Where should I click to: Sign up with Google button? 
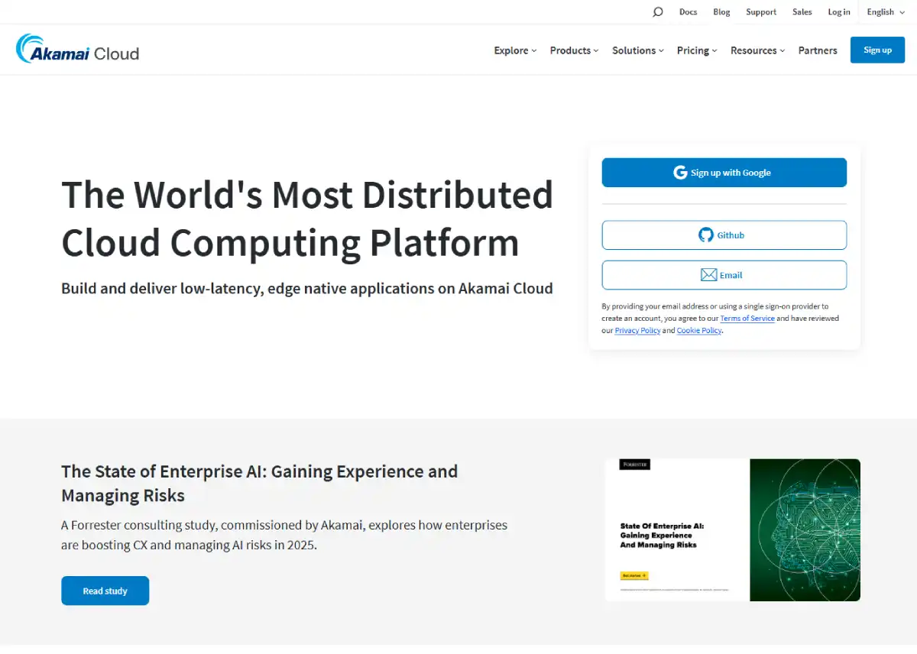724,173
